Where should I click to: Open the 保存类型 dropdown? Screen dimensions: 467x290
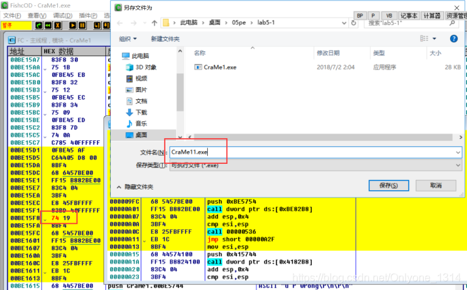(316, 165)
